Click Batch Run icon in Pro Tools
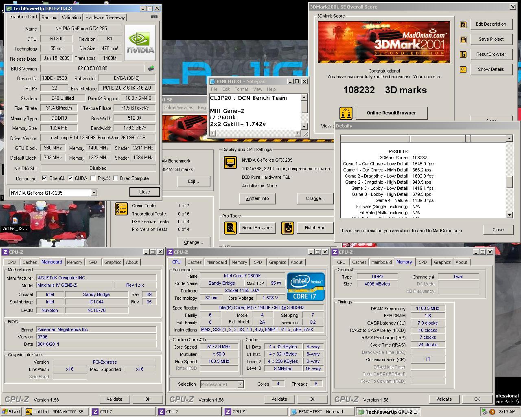Viewport: 521px width, 417px height. 287,228
